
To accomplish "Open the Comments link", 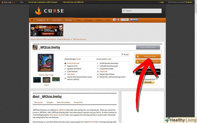I will click(71, 74).
